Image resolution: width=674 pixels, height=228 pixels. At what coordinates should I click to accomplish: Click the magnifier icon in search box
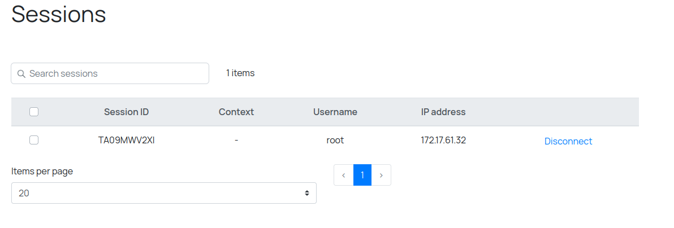[21, 73]
